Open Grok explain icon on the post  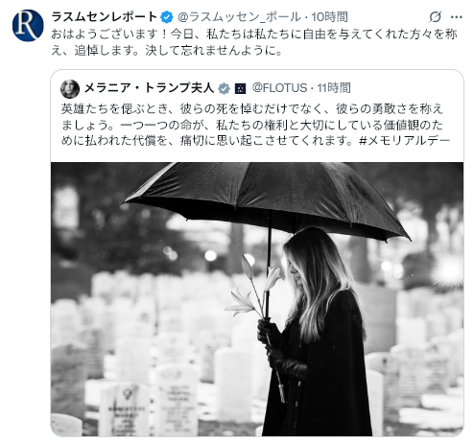(x=435, y=16)
